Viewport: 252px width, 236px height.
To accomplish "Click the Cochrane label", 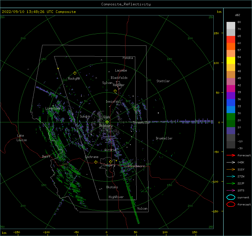I will 92,157.
